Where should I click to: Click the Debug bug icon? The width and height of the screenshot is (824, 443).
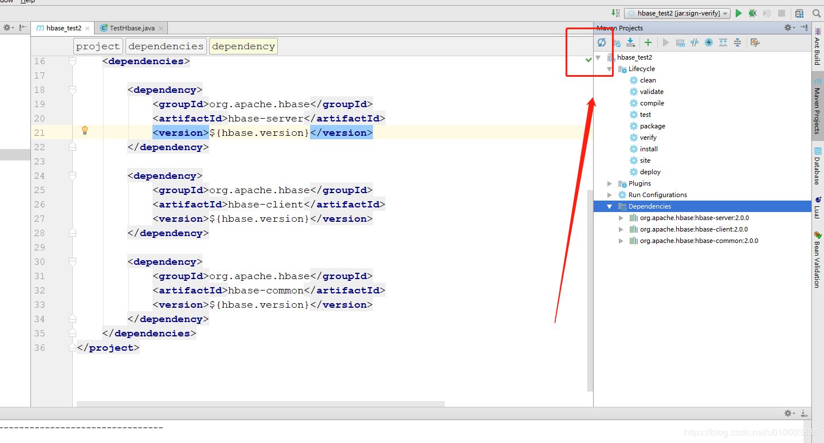[753, 13]
